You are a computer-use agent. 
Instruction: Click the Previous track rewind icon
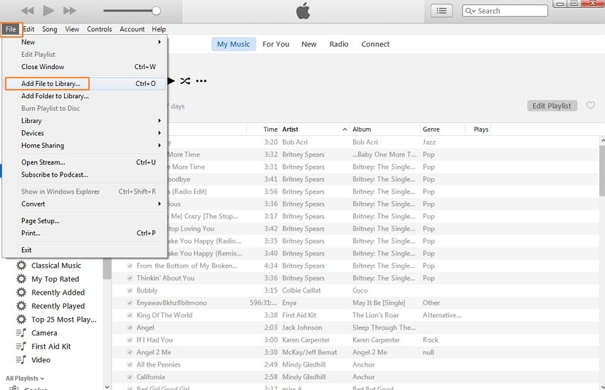(x=27, y=11)
